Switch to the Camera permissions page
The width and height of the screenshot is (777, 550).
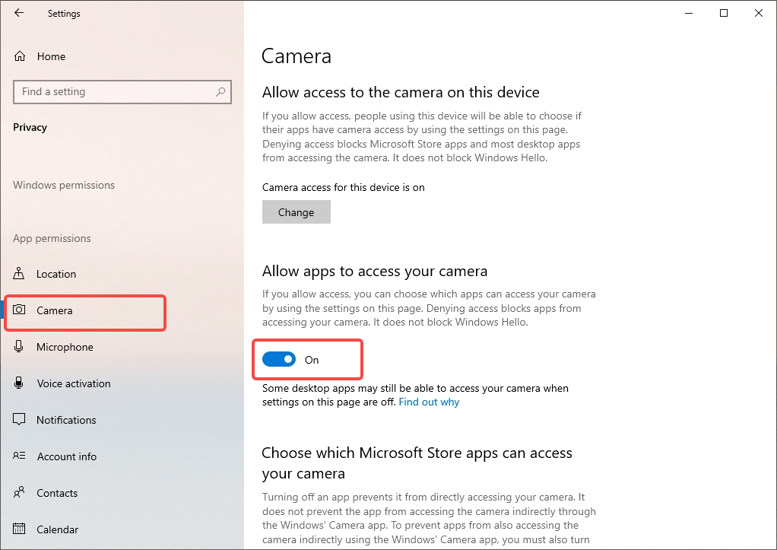pos(54,310)
